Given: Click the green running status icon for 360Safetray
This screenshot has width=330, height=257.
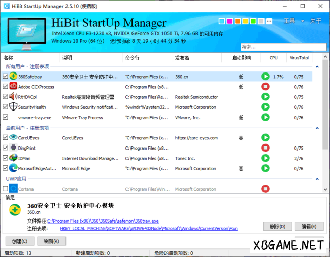Looking at the screenshot, I should coord(265,77).
